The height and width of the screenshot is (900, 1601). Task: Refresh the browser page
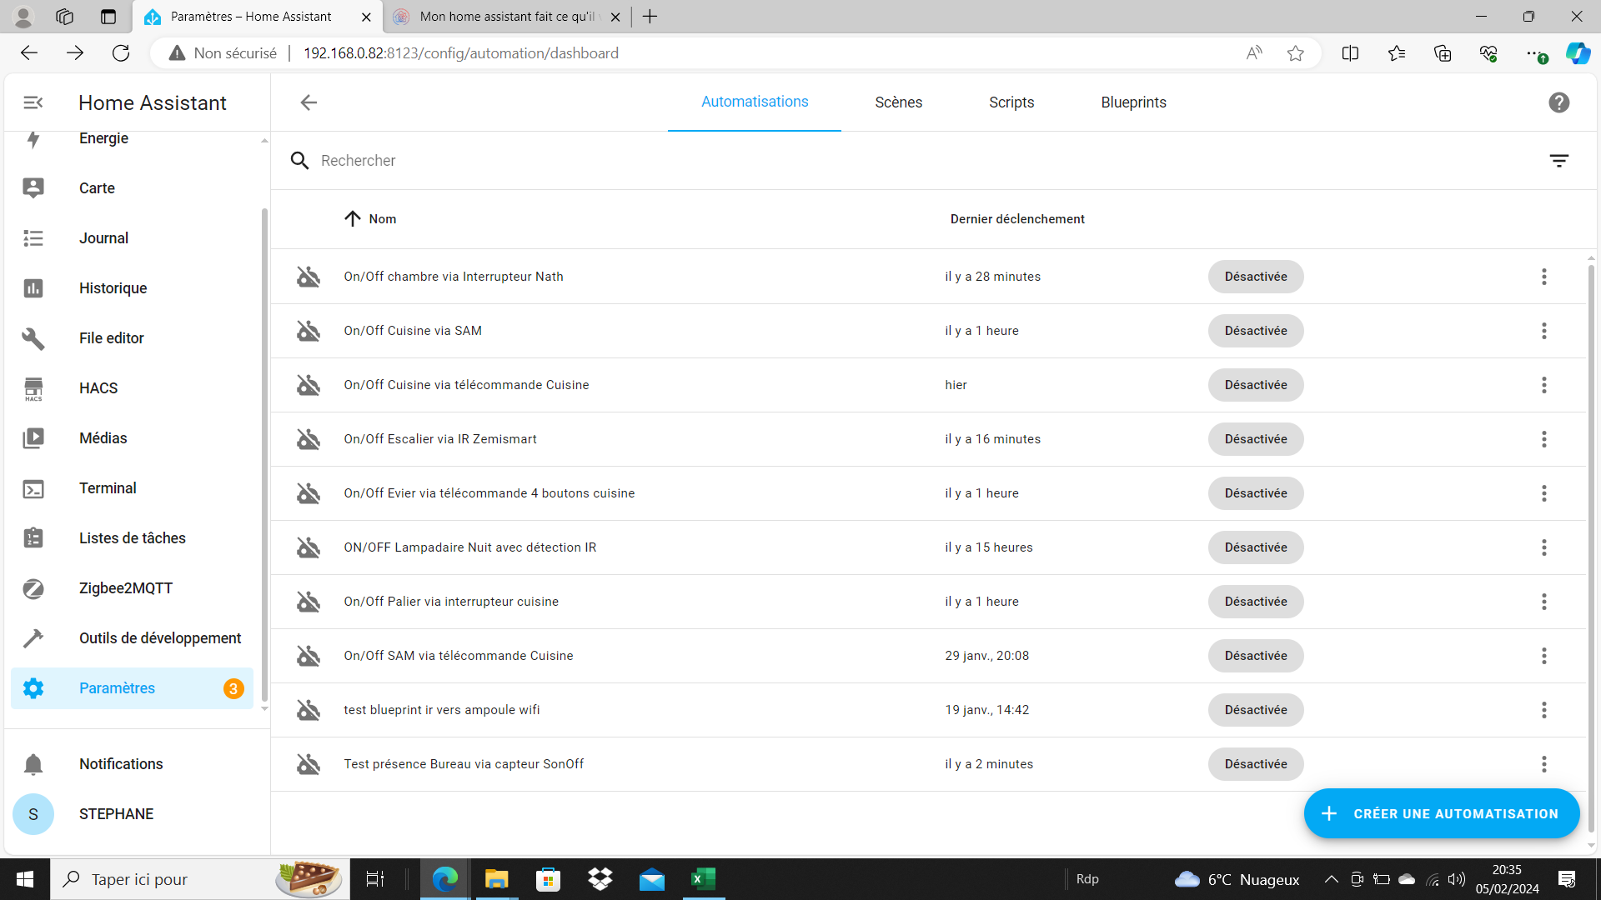pos(121,53)
